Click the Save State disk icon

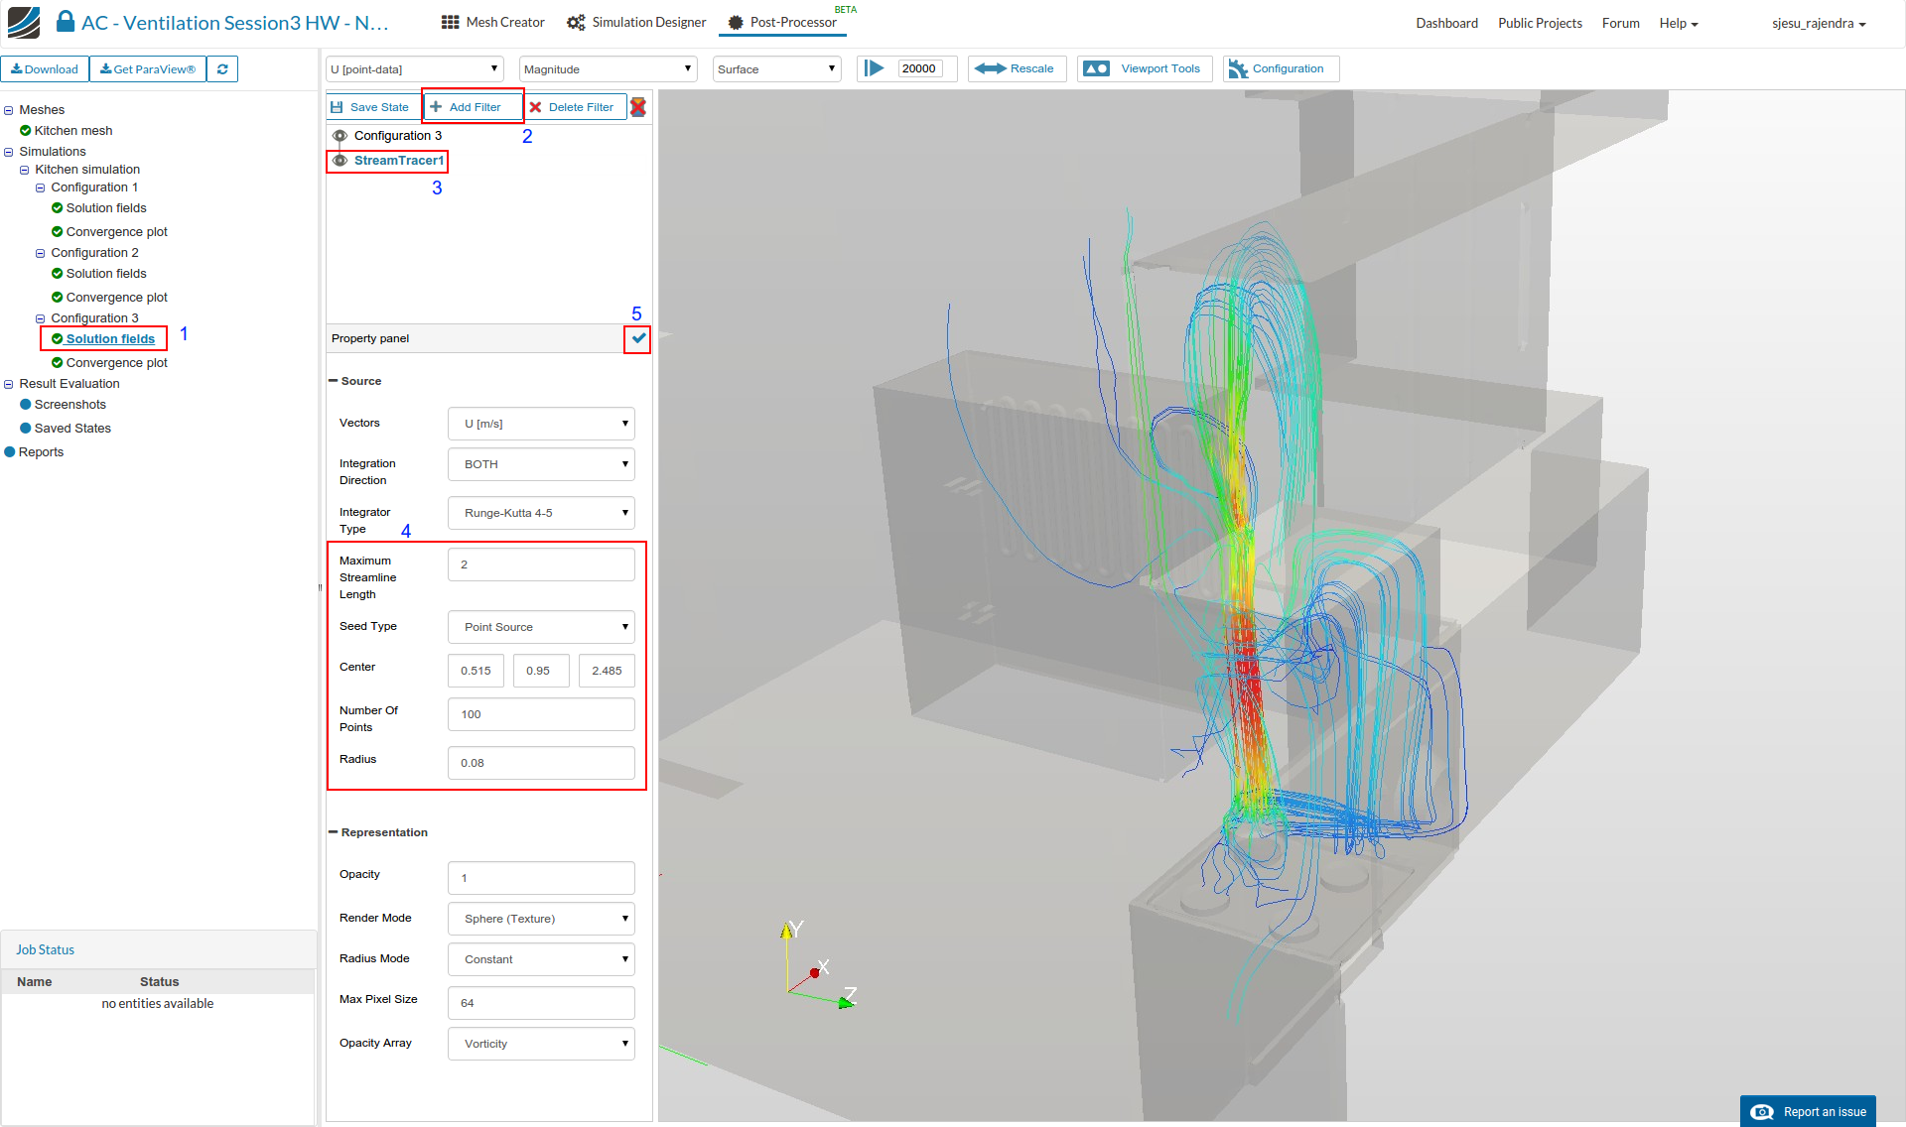338,107
